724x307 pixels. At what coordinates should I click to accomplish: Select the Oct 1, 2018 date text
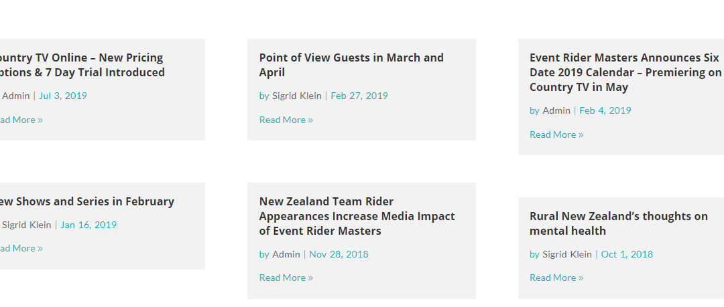pos(627,254)
